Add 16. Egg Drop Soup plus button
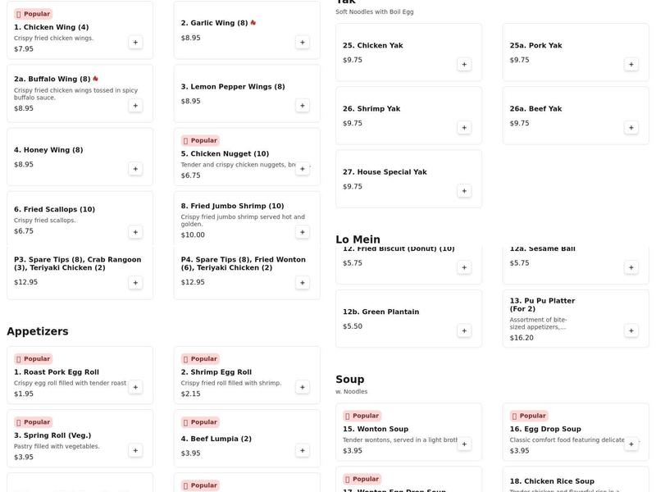The height and width of the screenshot is (492, 656). point(631,444)
